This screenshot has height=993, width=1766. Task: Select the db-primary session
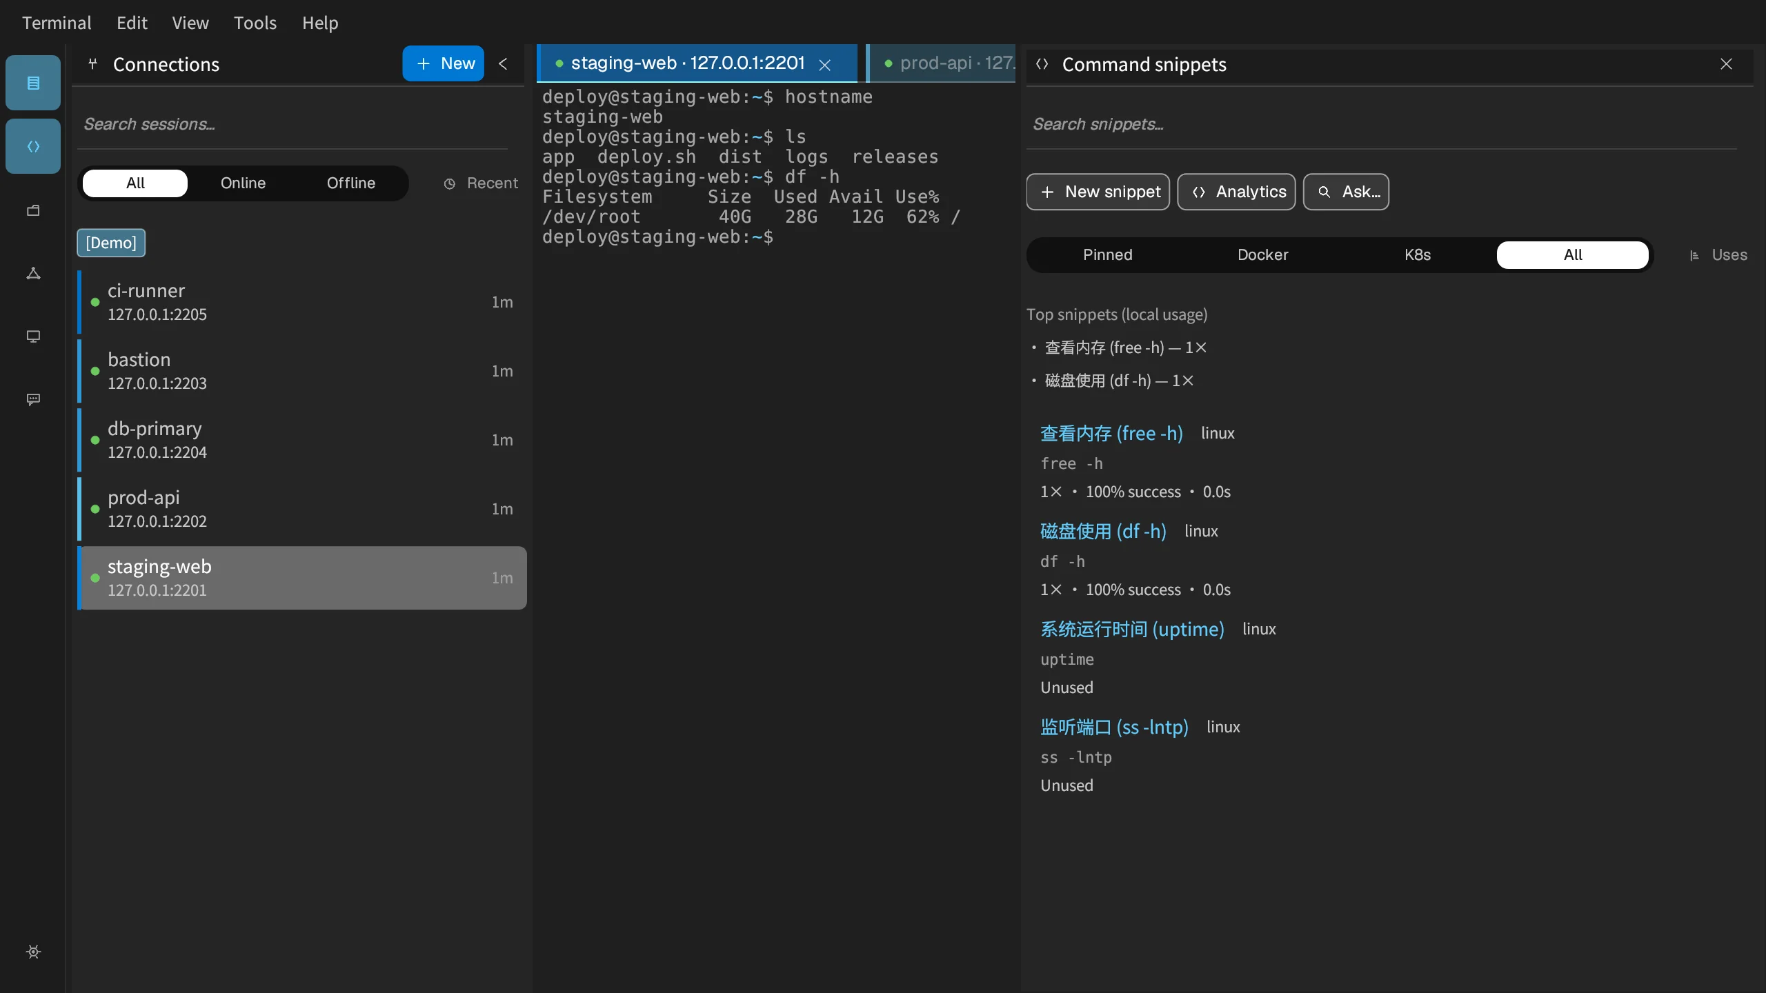pos(302,440)
